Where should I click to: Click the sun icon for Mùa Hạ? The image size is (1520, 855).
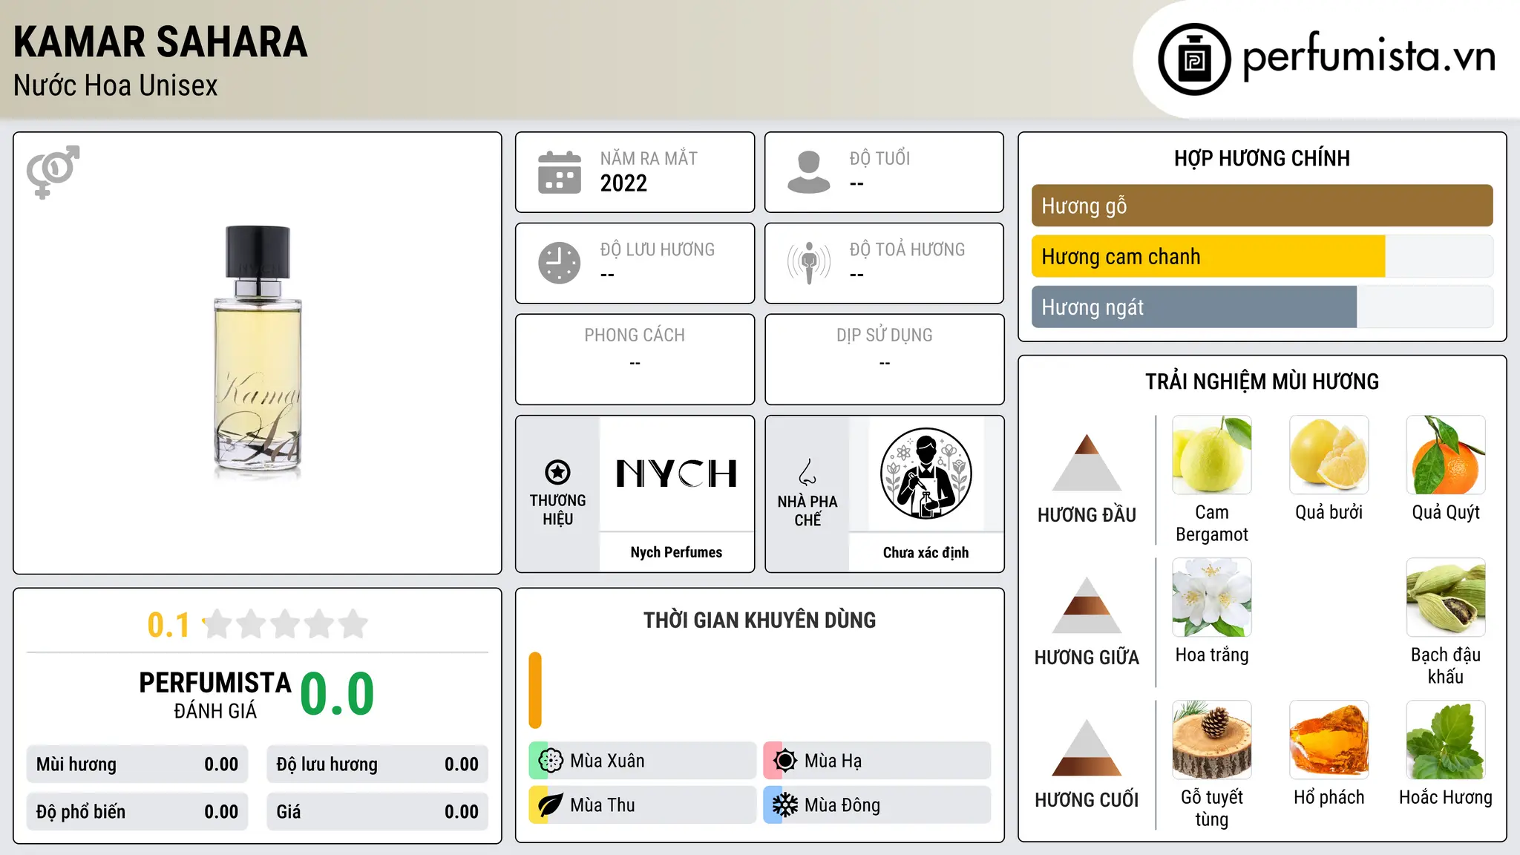(x=784, y=761)
